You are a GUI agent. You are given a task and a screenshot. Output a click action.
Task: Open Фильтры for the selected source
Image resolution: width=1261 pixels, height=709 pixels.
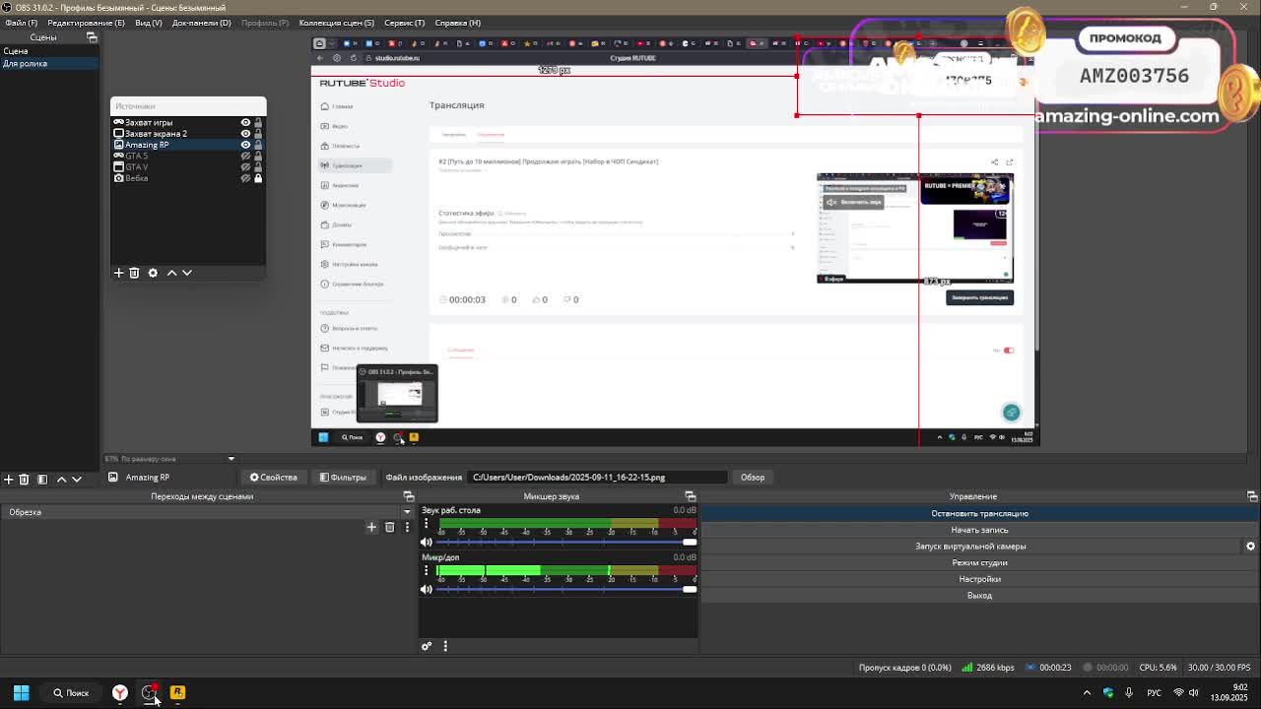(x=343, y=478)
